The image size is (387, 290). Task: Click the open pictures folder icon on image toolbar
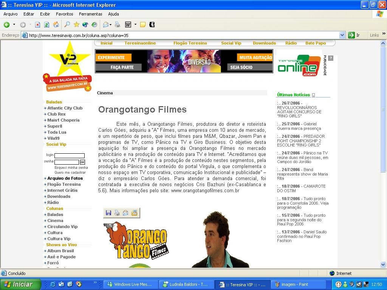pos(134,213)
